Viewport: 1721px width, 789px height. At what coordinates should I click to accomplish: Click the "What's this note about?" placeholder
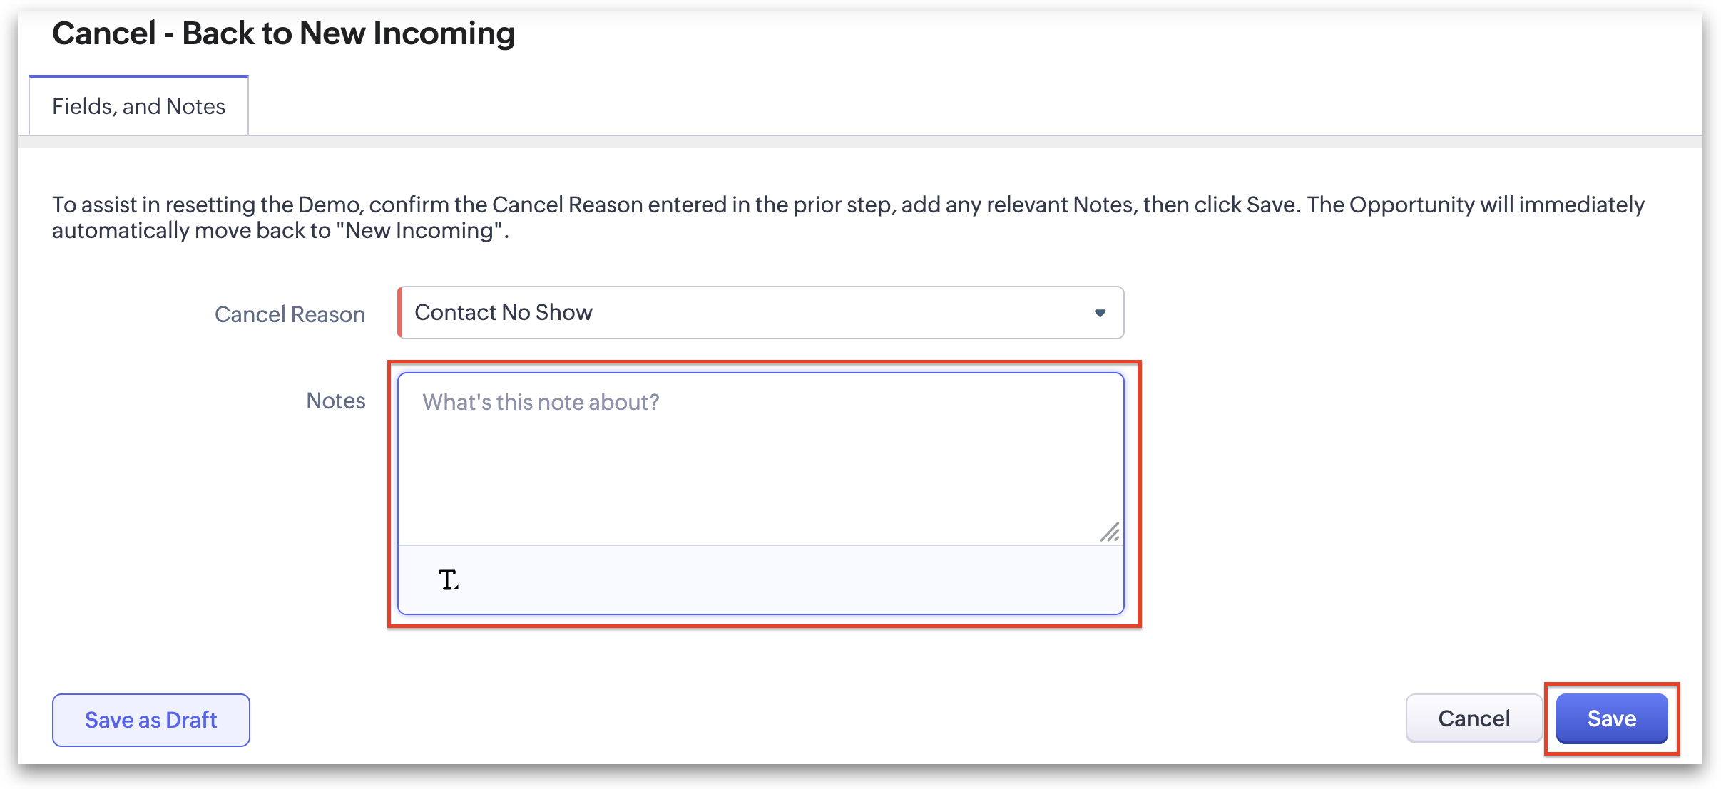tap(541, 402)
